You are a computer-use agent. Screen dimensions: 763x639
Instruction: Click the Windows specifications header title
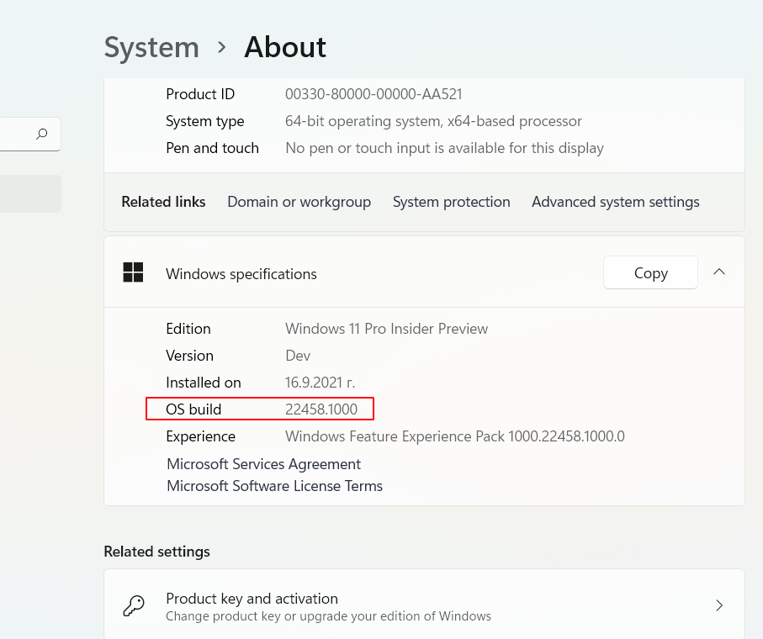(x=241, y=274)
